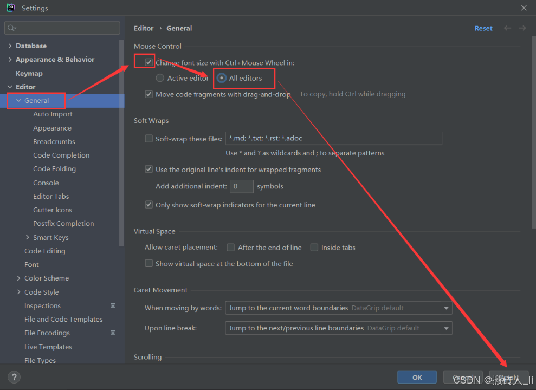The height and width of the screenshot is (390, 536).
Task: Open the Font settings page
Action: pyautogui.click(x=31, y=265)
